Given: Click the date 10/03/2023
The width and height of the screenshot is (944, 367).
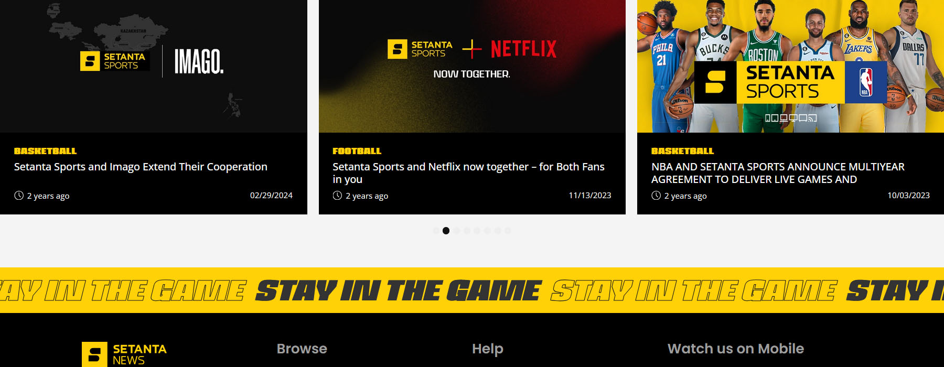Looking at the screenshot, I should coord(908,196).
